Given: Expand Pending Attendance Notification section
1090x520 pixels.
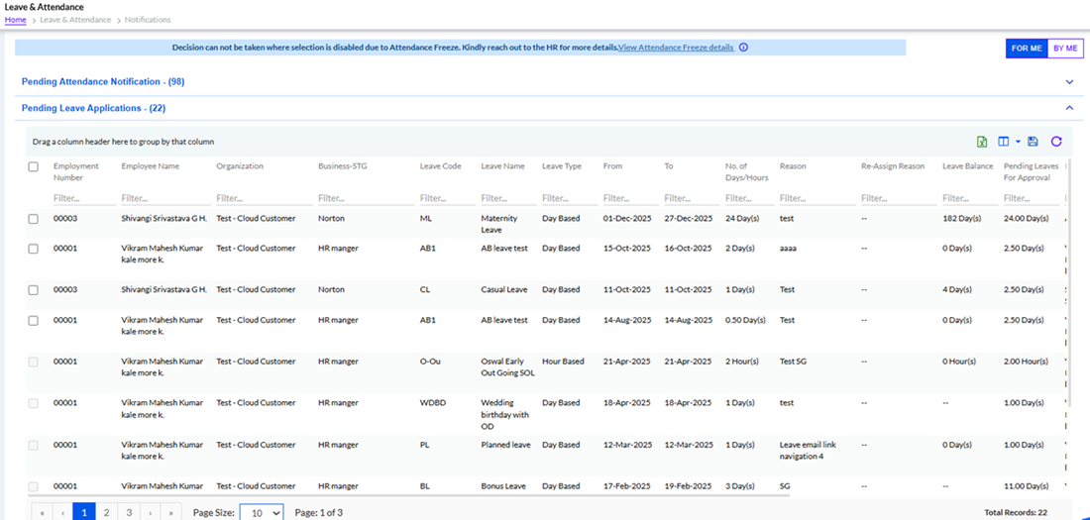Looking at the screenshot, I should click(x=1069, y=82).
